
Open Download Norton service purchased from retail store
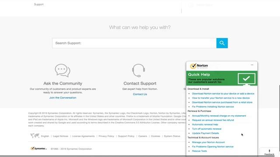tap(222, 102)
